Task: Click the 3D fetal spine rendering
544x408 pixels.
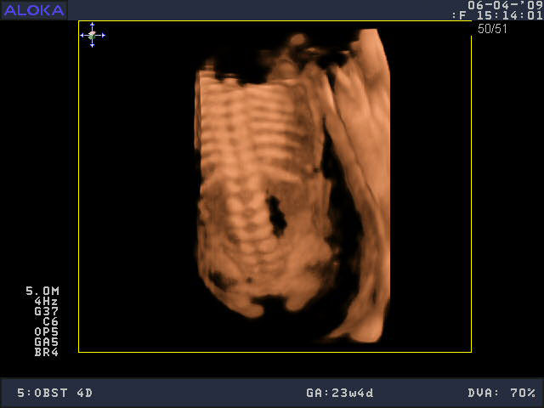Action: [292, 185]
